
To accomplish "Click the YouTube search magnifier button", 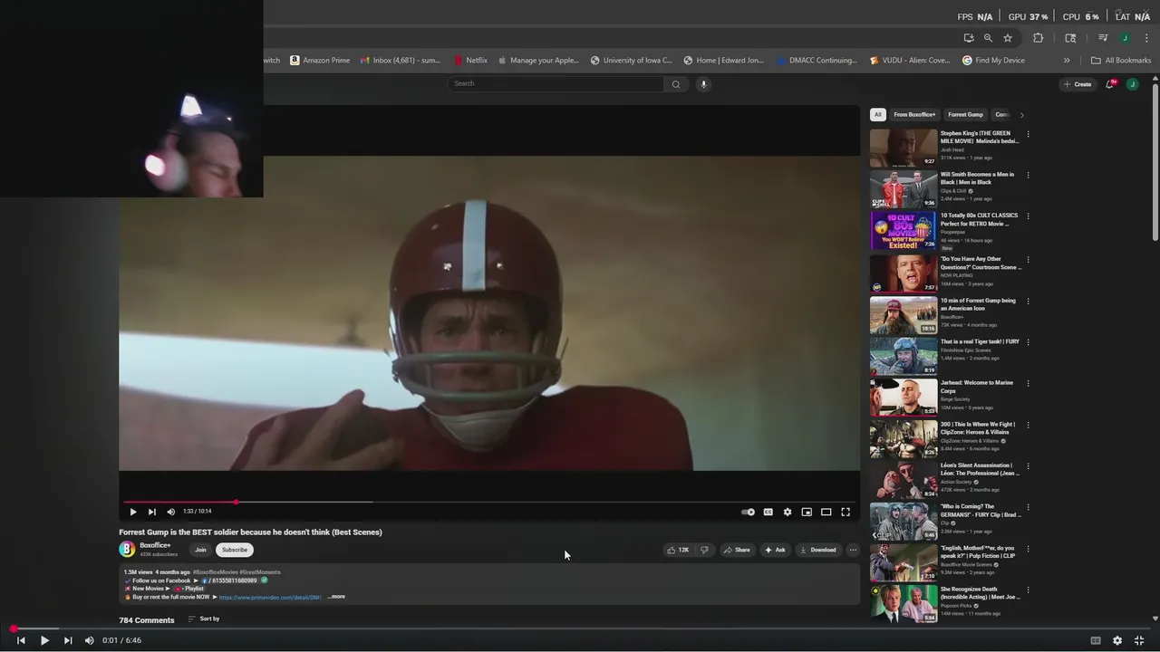I will click(x=675, y=84).
